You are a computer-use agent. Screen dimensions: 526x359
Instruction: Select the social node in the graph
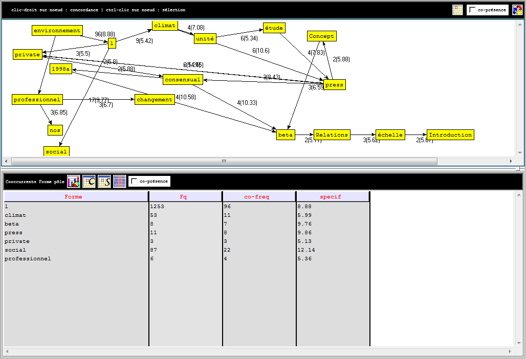(x=56, y=151)
